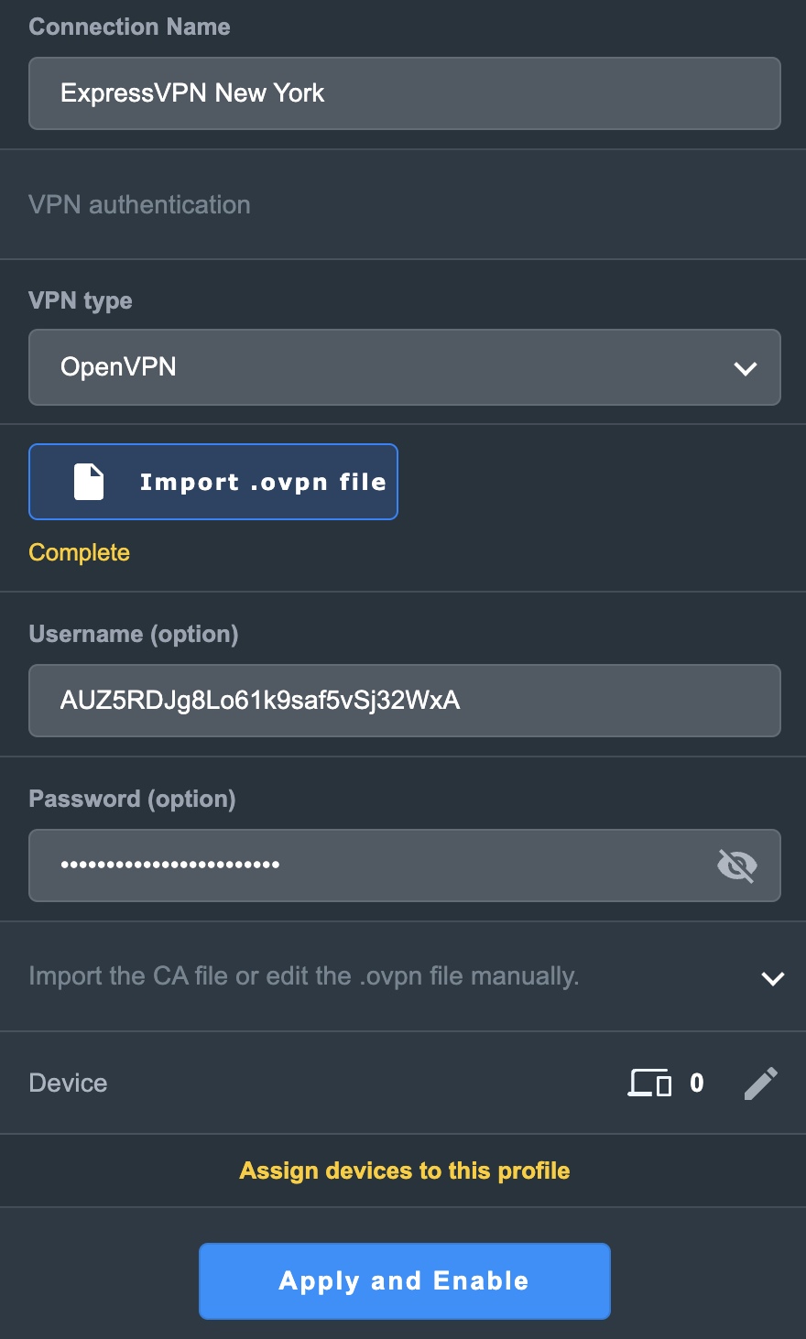
Task: Toggle password visibility eye icon
Action: (737, 865)
